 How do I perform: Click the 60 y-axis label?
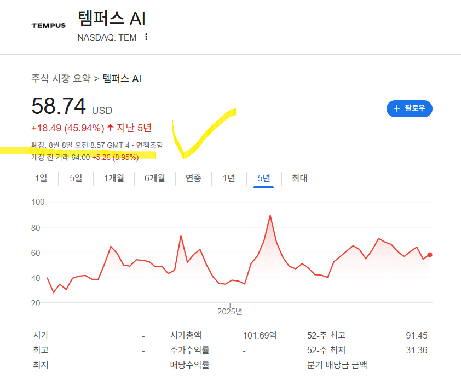36,253
